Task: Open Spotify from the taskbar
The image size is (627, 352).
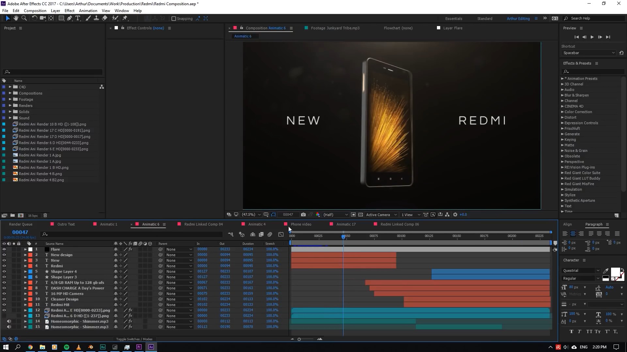Action: [67, 347]
